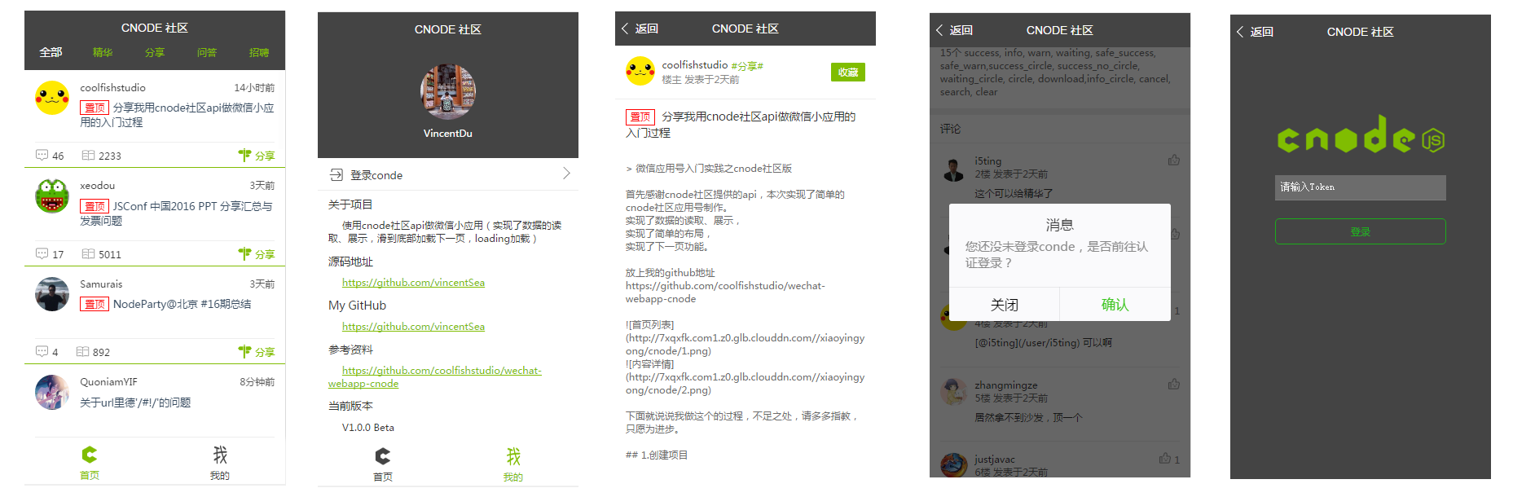The image size is (1513, 497).
Task: Switch to the 全部 tab
Action: [x=51, y=52]
